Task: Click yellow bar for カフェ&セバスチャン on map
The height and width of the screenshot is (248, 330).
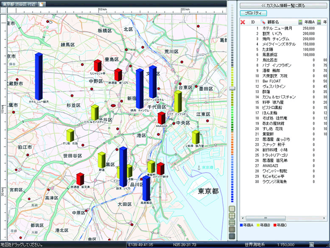Action: [x=95, y=112]
